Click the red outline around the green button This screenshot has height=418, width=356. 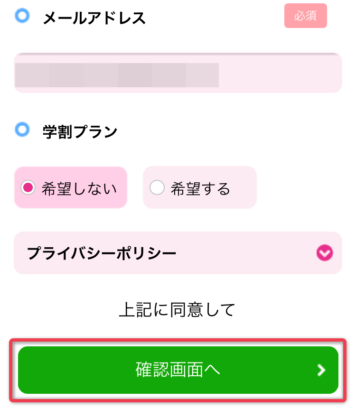(x=178, y=340)
